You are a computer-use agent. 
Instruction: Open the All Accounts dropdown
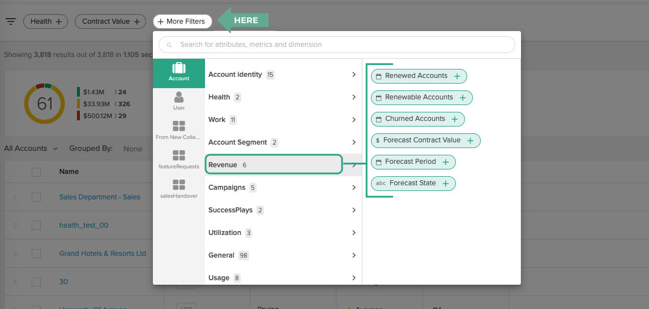point(31,149)
